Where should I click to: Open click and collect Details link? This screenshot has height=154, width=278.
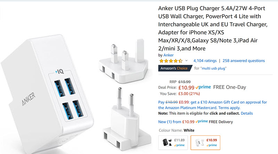coord(247,113)
